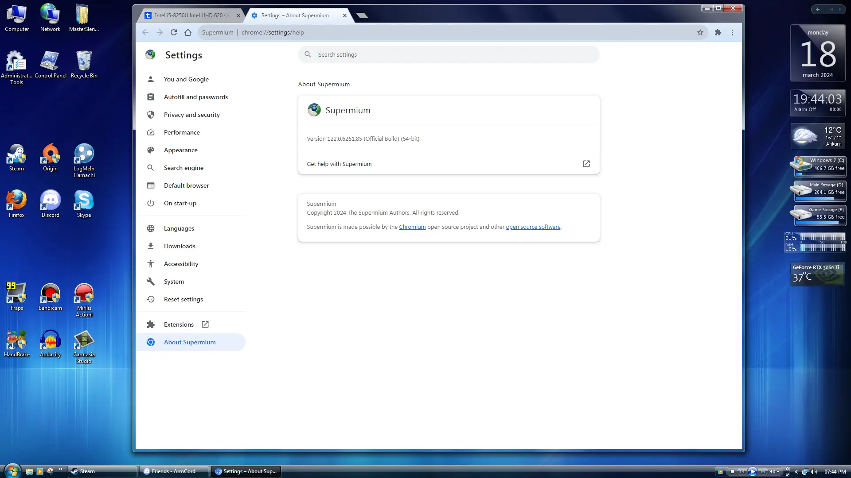851x478 pixels.
Task: Open system volume speaker tray icon
Action: point(814,471)
